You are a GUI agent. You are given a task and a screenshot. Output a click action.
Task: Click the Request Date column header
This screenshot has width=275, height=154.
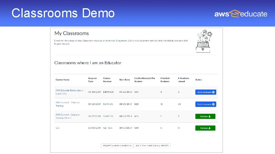click(93, 80)
